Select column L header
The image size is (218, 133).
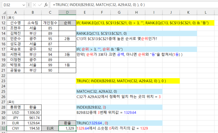[x=206, y=12]
